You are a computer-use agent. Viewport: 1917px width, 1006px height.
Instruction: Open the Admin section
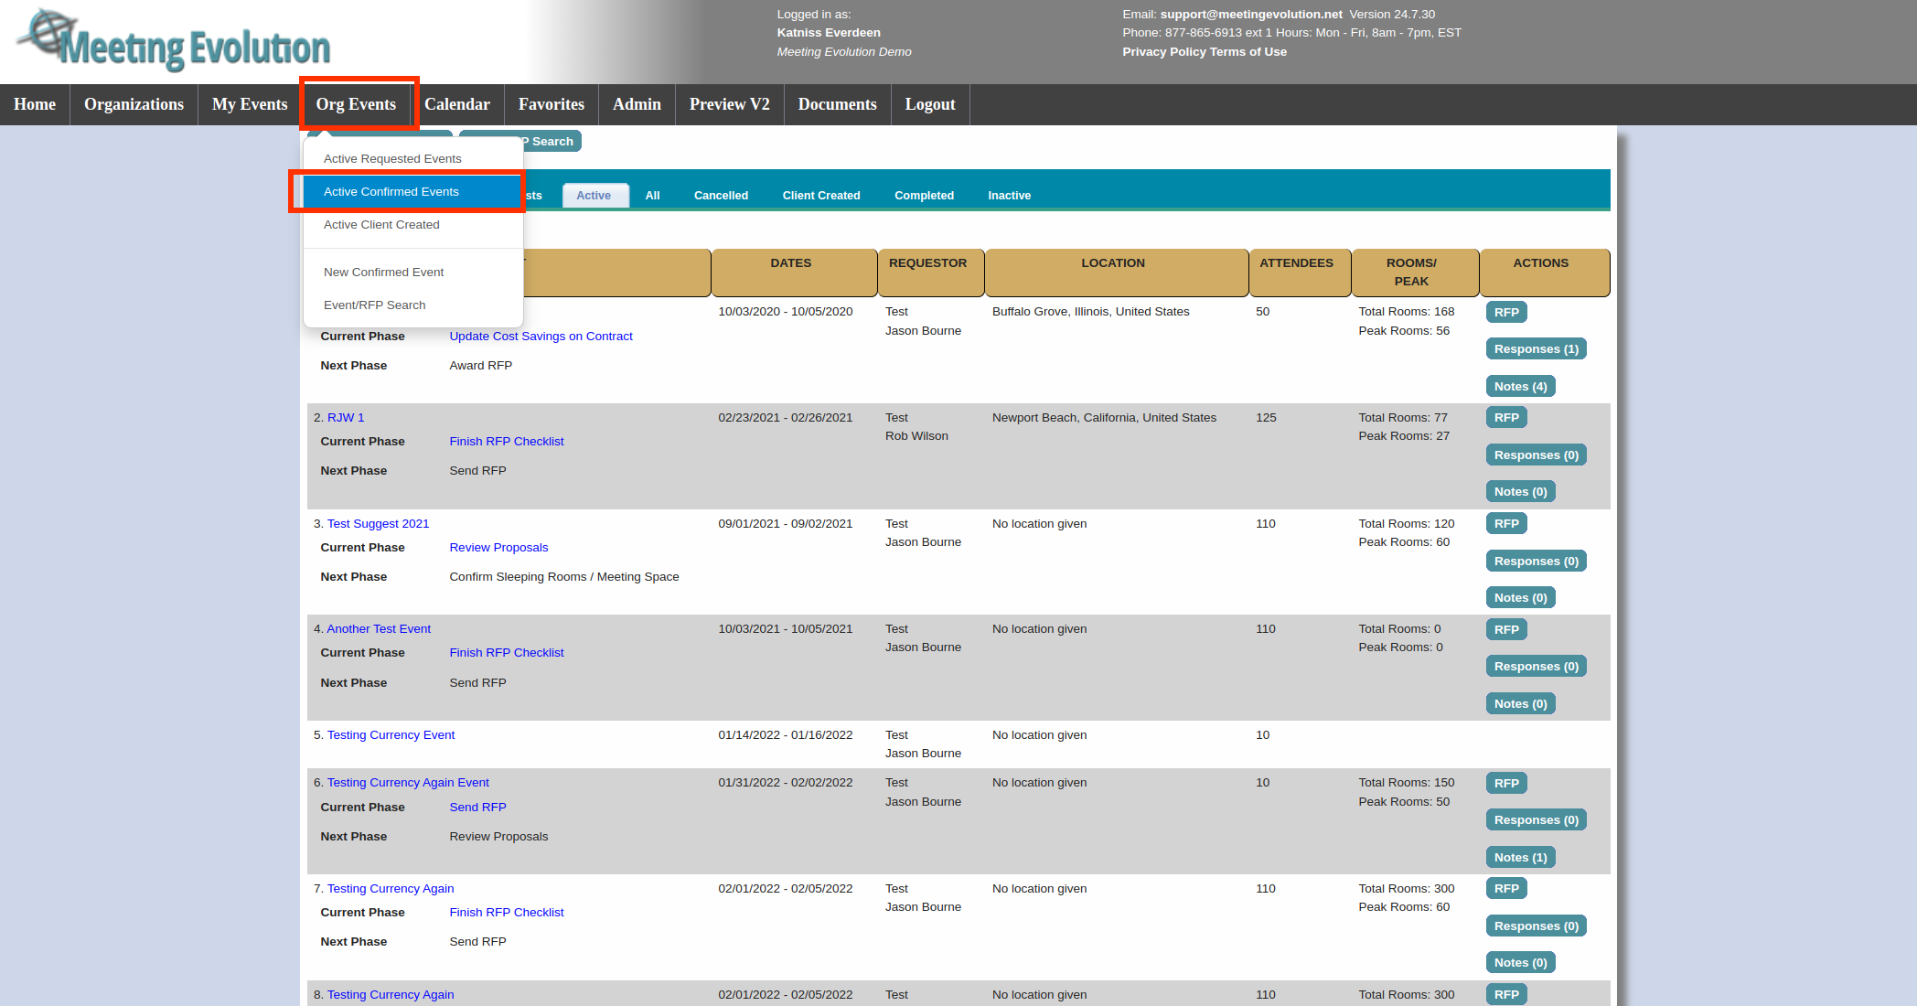(636, 103)
